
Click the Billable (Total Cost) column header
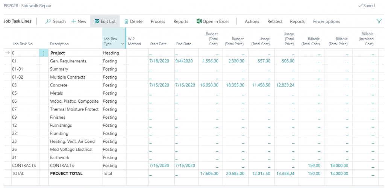[x=310, y=41]
